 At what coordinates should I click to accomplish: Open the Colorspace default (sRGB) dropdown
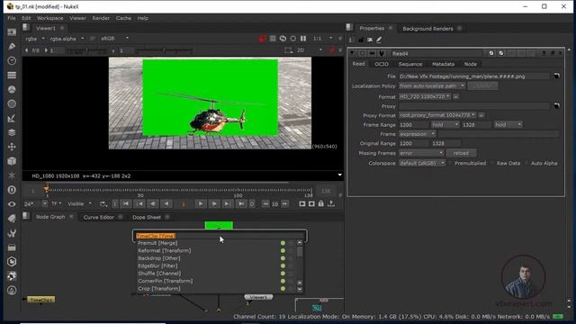(x=422, y=163)
